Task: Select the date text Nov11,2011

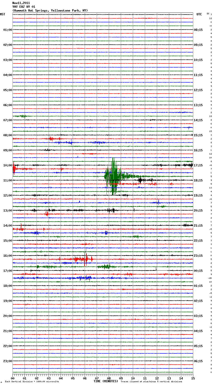Action: point(21,3)
